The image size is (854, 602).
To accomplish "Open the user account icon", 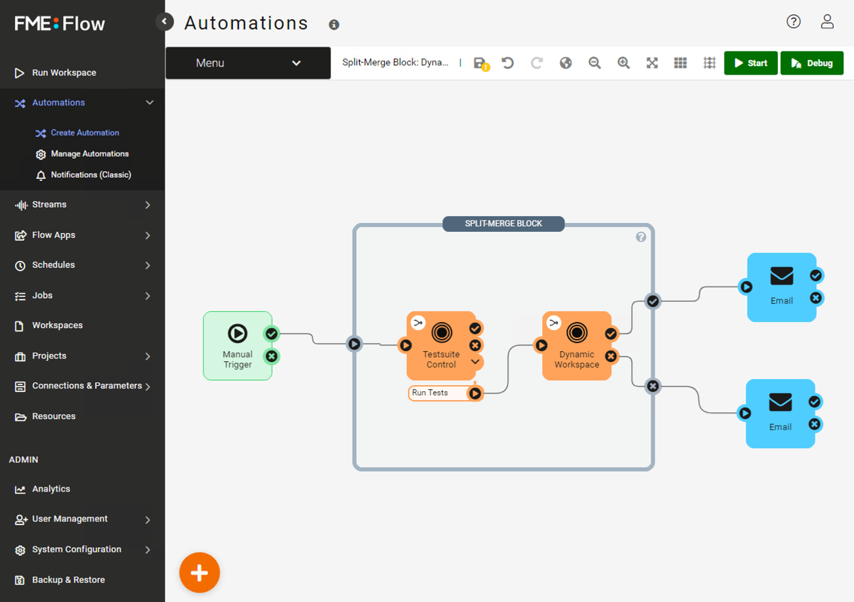I will [x=827, y=21].
